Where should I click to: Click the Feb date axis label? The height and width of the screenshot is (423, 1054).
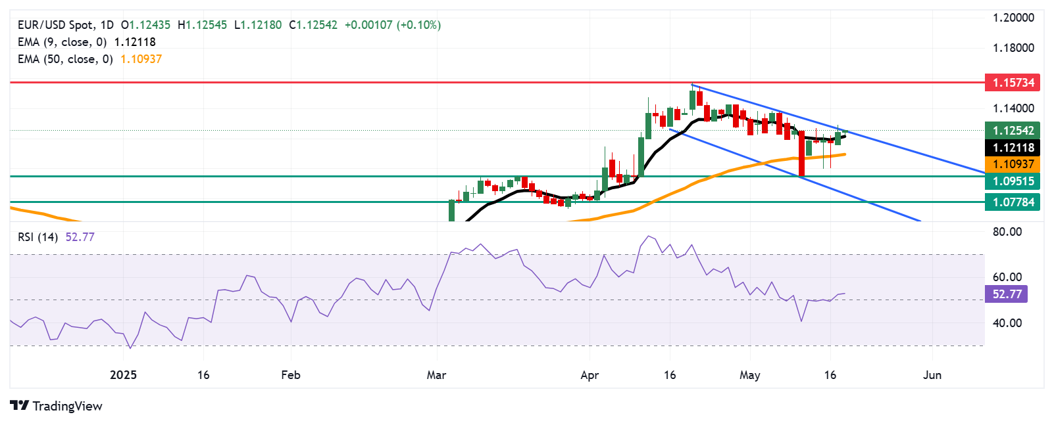(290, 375)
